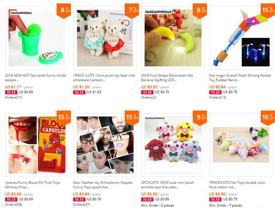This screenshot has height=208, width=275.
Task: Click the 11.11 sale tag under ice cream towel price
Action: pos(215,199)
